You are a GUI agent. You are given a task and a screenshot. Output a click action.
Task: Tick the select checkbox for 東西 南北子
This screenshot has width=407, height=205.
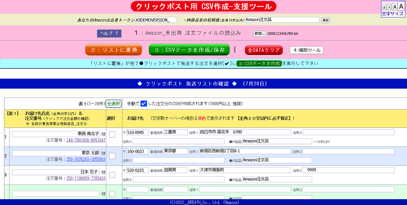(112, 135)
